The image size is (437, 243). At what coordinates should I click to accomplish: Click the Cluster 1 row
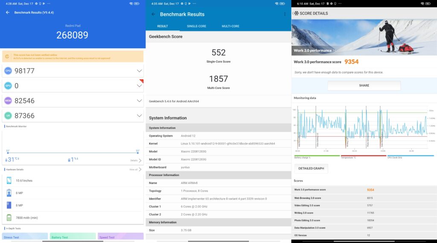pyautogui.click(x=218, y=206)
